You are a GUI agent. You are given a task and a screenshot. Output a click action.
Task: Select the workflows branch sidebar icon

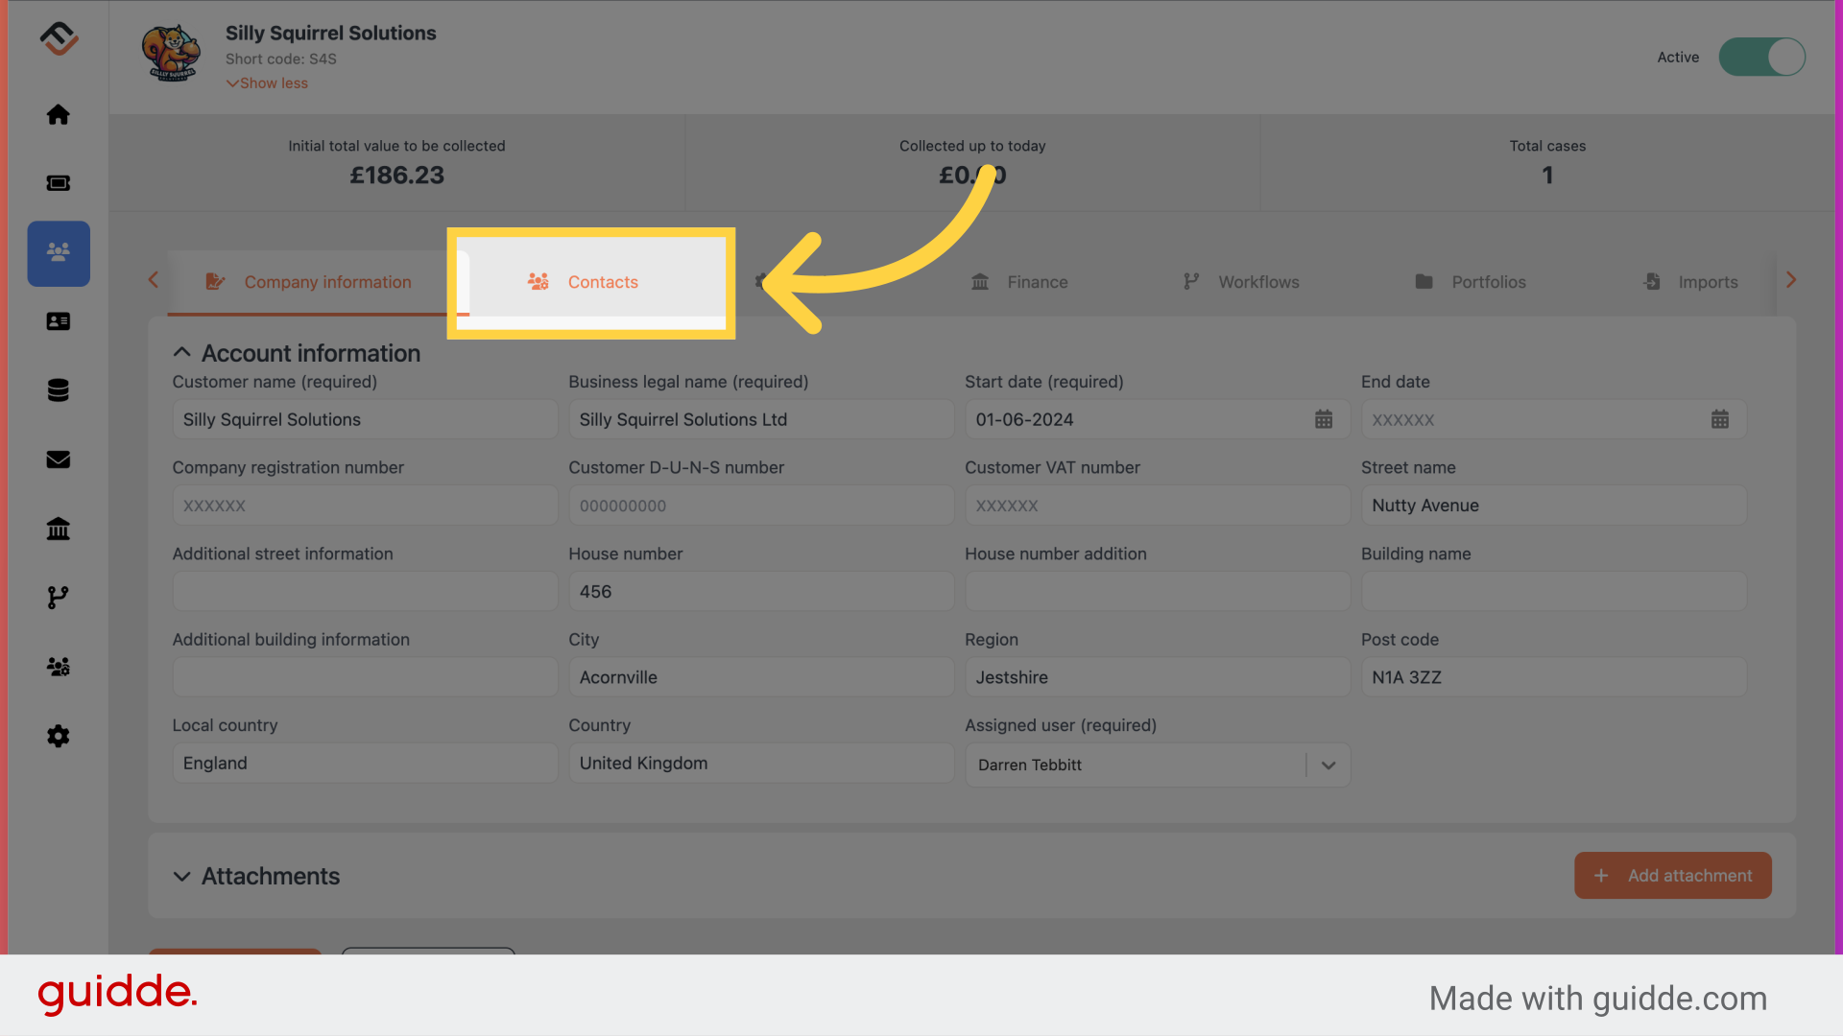coord(59,597)
